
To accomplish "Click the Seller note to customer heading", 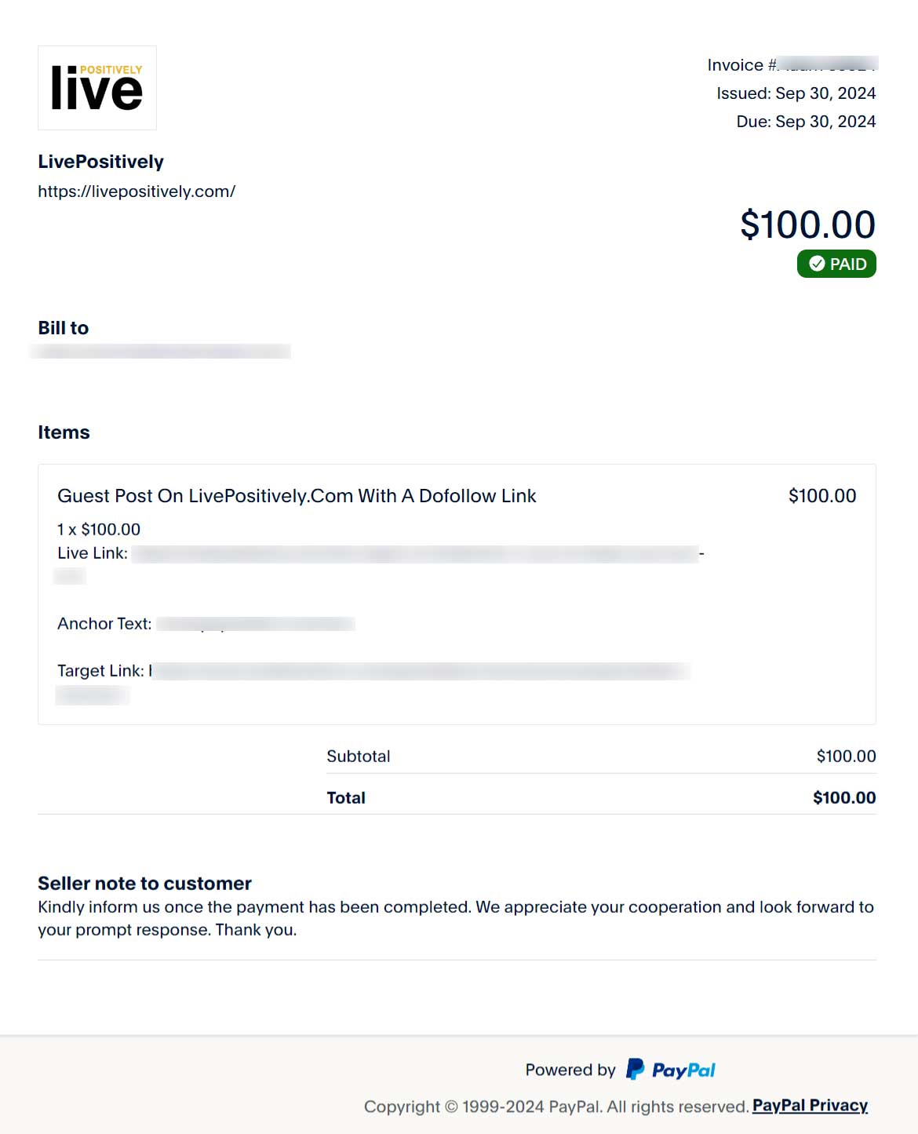I will (x=144, y=884).
